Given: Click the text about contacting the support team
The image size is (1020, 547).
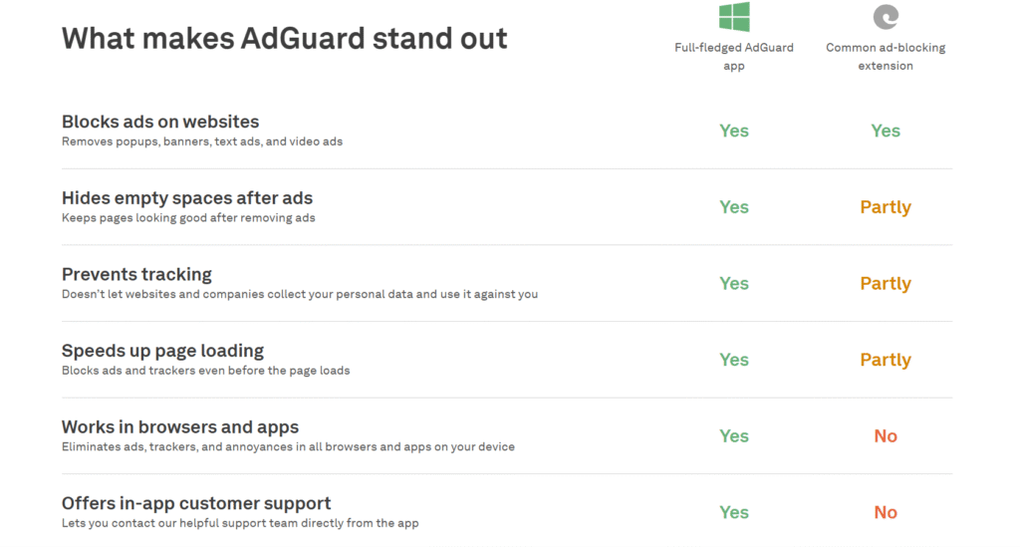Looking at the screenshot, I should click(x=240, y=523).
